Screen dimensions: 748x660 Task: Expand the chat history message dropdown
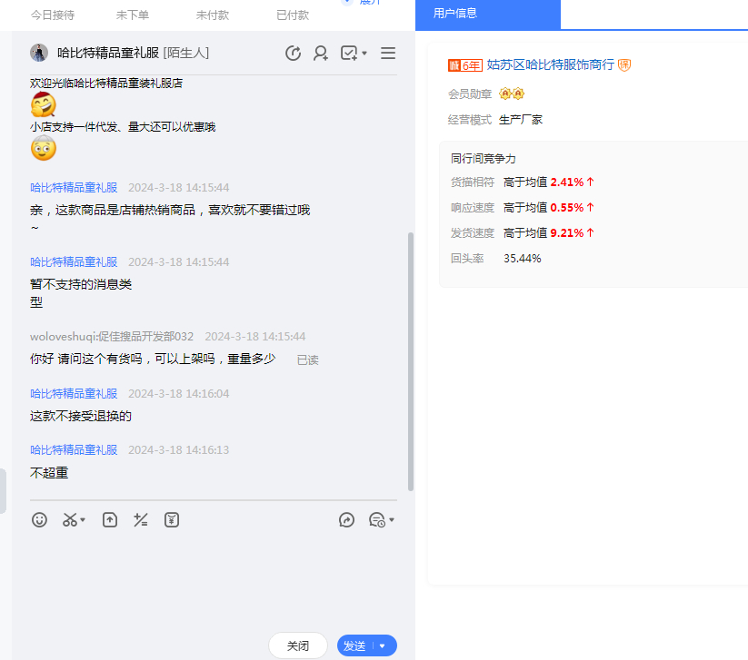pos(392,521)
